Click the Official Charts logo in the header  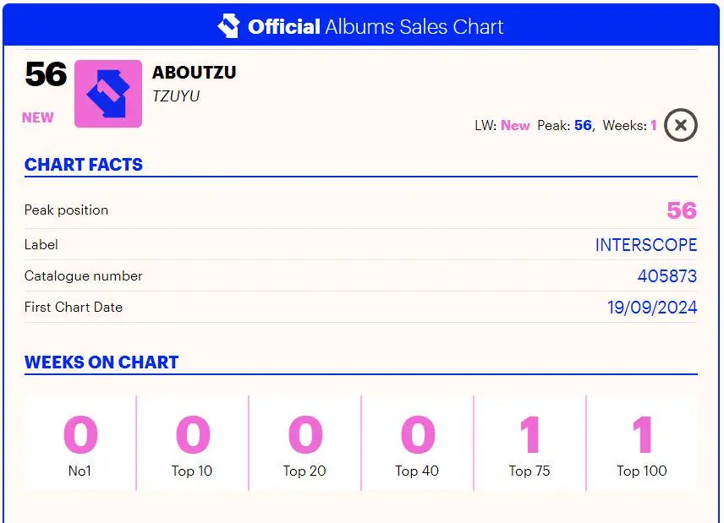(228, 25)
